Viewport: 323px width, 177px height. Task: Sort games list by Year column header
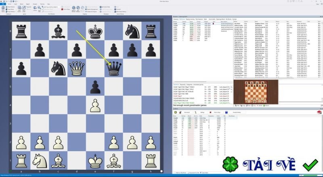point(287,21)
